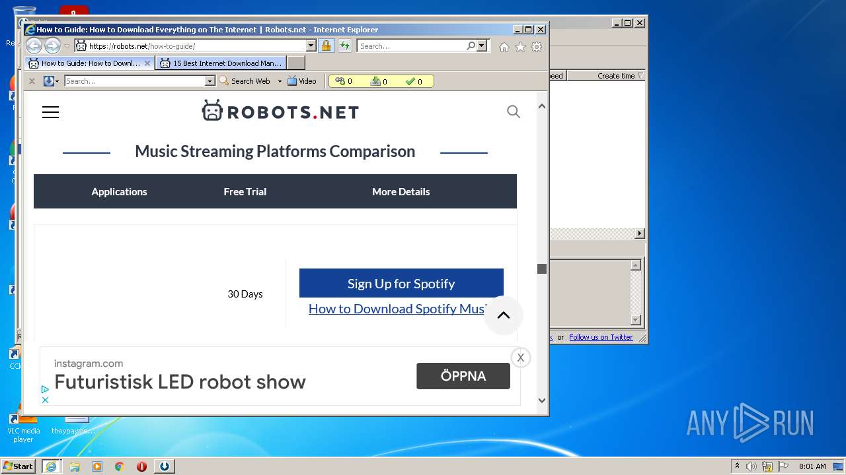846x475 pixels.
Task: Open Opera from the taskbar
Action: point(141,466)
